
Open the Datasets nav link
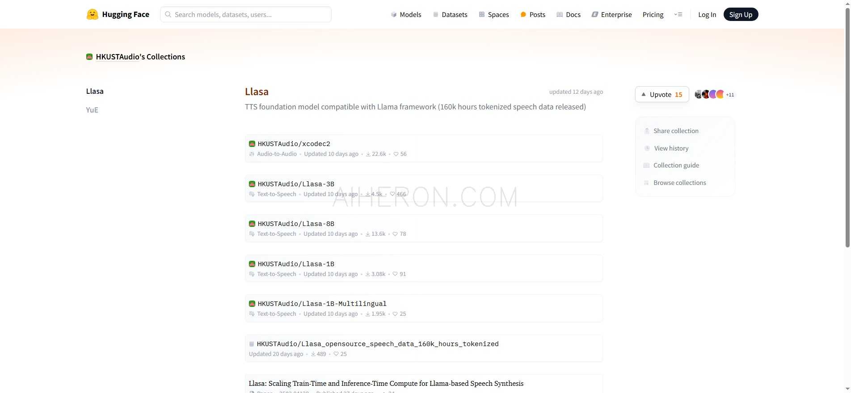[450, 14]
